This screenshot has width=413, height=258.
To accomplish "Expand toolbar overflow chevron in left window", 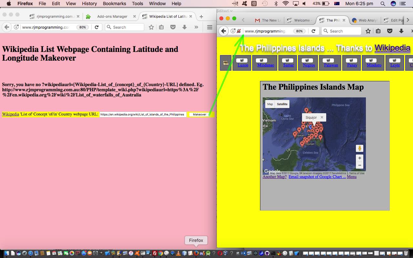I will 196,27.
